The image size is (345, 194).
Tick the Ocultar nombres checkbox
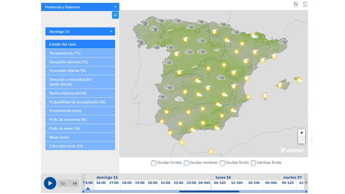pyautogui.click(x=186, y=163)
